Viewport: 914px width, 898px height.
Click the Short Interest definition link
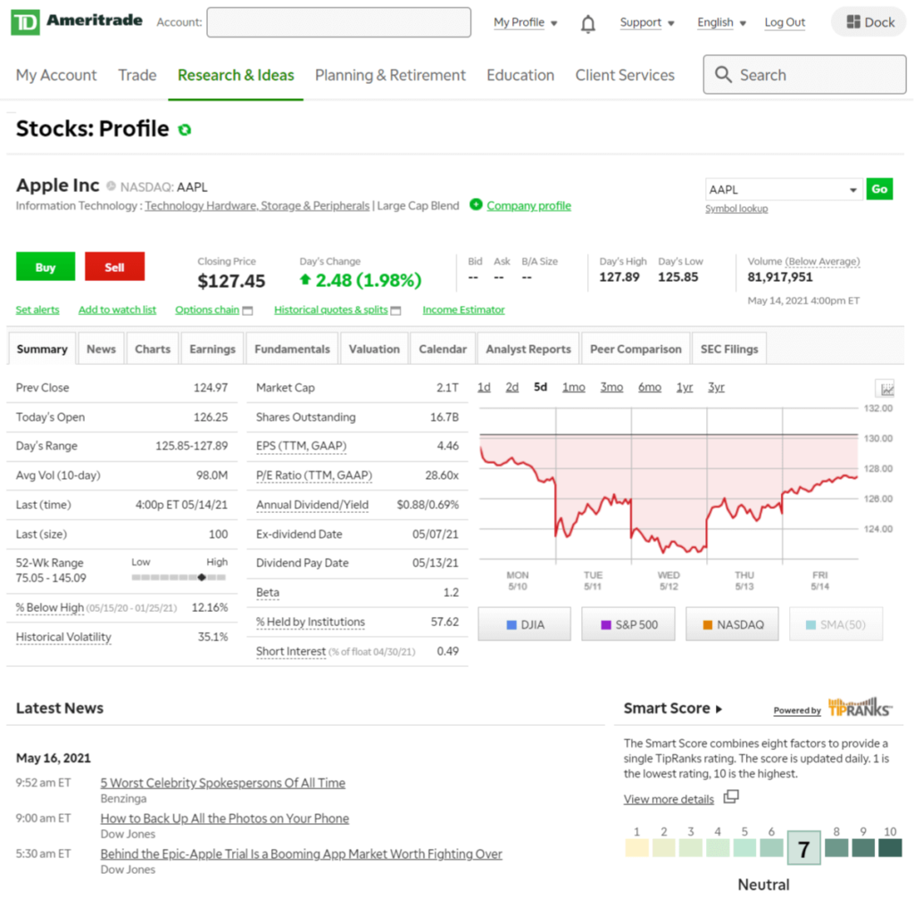[x=291, y=651]
